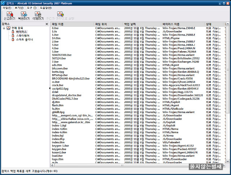Image resolution: width=231 pixels, height=175 pixels.
Task: Select file row kosan1.0xe
Action: point(138,153)
